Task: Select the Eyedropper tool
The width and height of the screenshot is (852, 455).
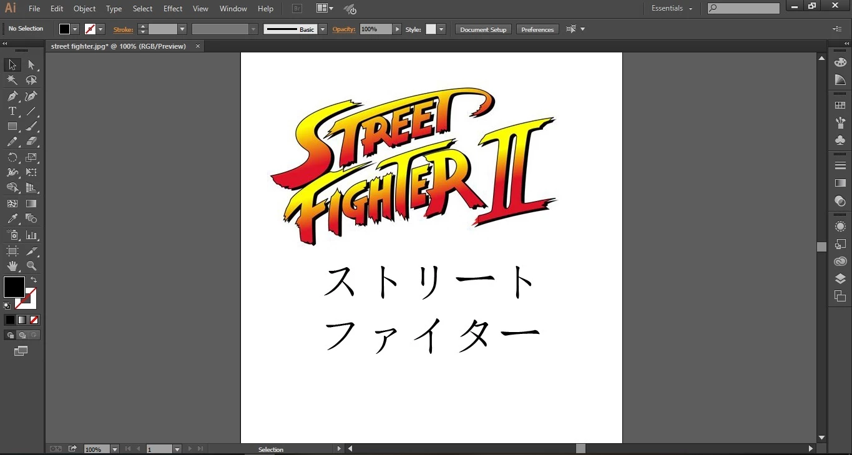Action: tap(12, 219)
